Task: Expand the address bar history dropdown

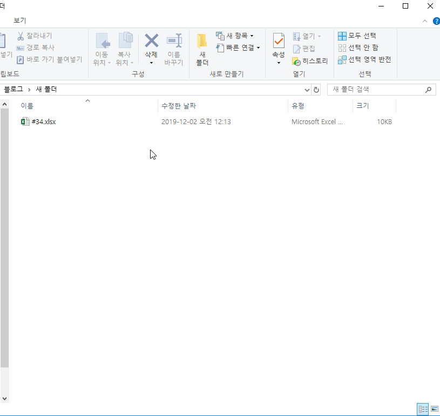Action: click(x=307, y=90)
